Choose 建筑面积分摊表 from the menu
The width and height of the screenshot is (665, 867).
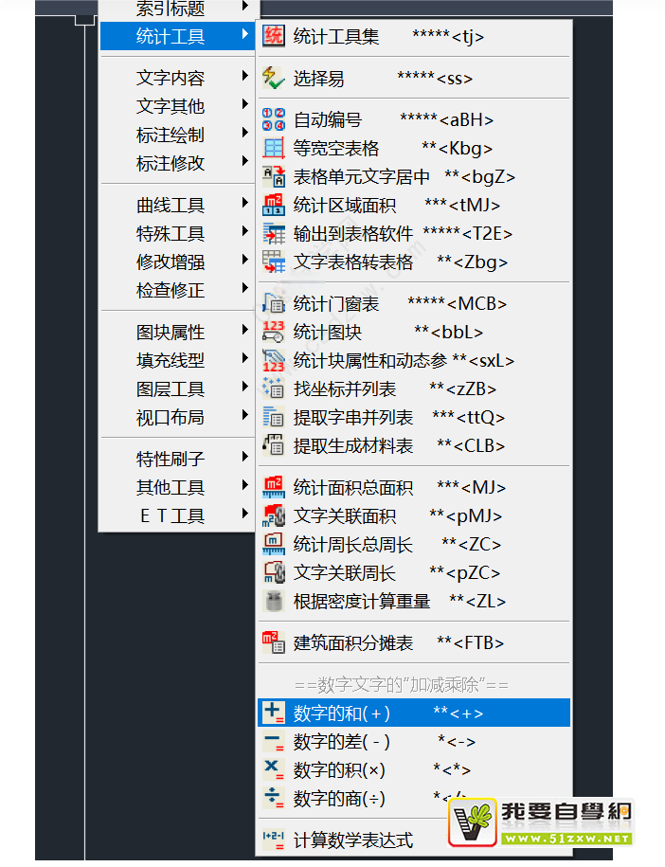353,642
